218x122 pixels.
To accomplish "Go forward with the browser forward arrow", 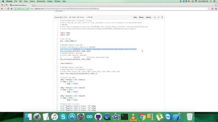I will pos(5,8).
